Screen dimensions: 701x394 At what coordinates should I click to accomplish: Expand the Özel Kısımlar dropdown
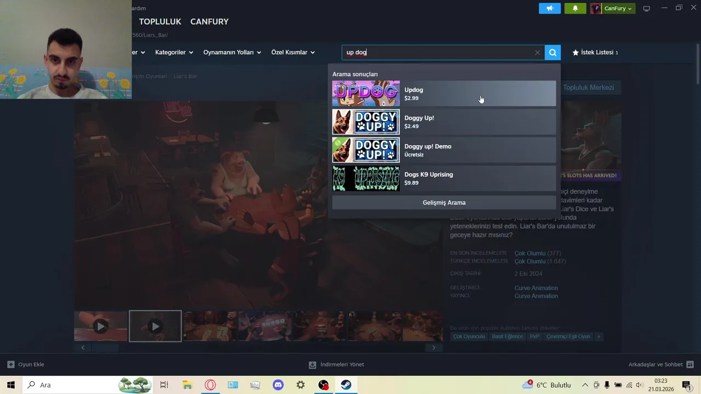(x=293, y=53)
